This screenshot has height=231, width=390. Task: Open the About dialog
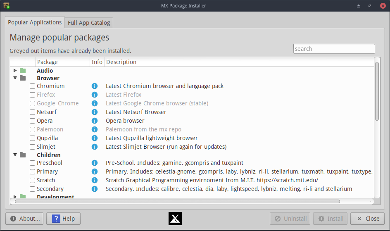(x=24, y=219)
